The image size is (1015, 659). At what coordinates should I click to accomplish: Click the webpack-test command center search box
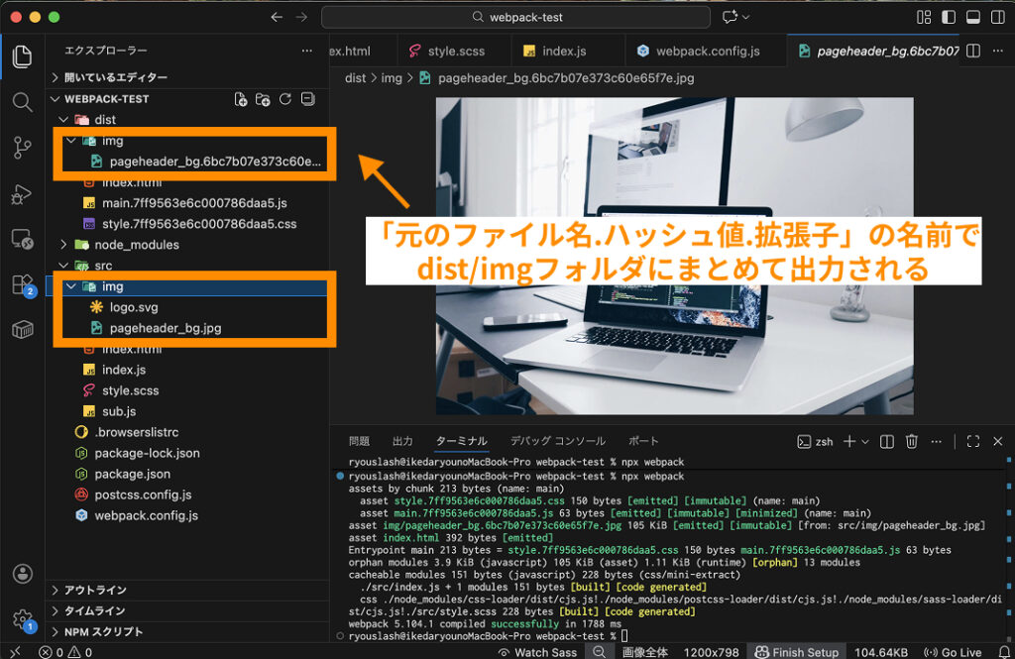pyautogui.click(x=515, y=17)
